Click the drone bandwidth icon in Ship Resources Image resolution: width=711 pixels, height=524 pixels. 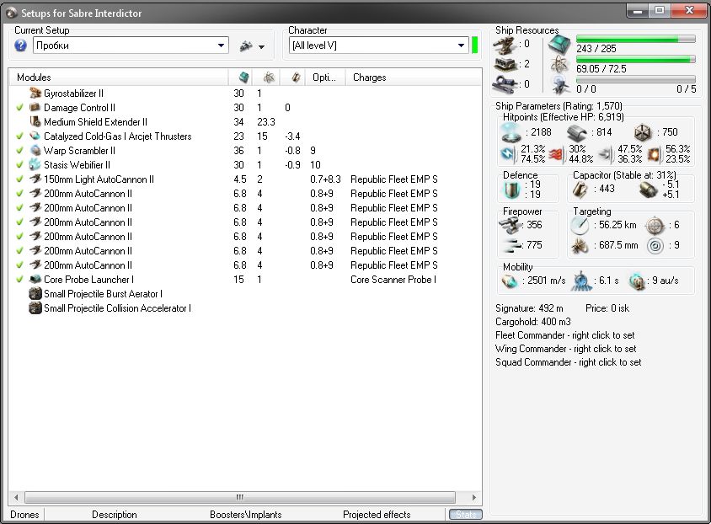pyautogui.click(x=560, y=85)
